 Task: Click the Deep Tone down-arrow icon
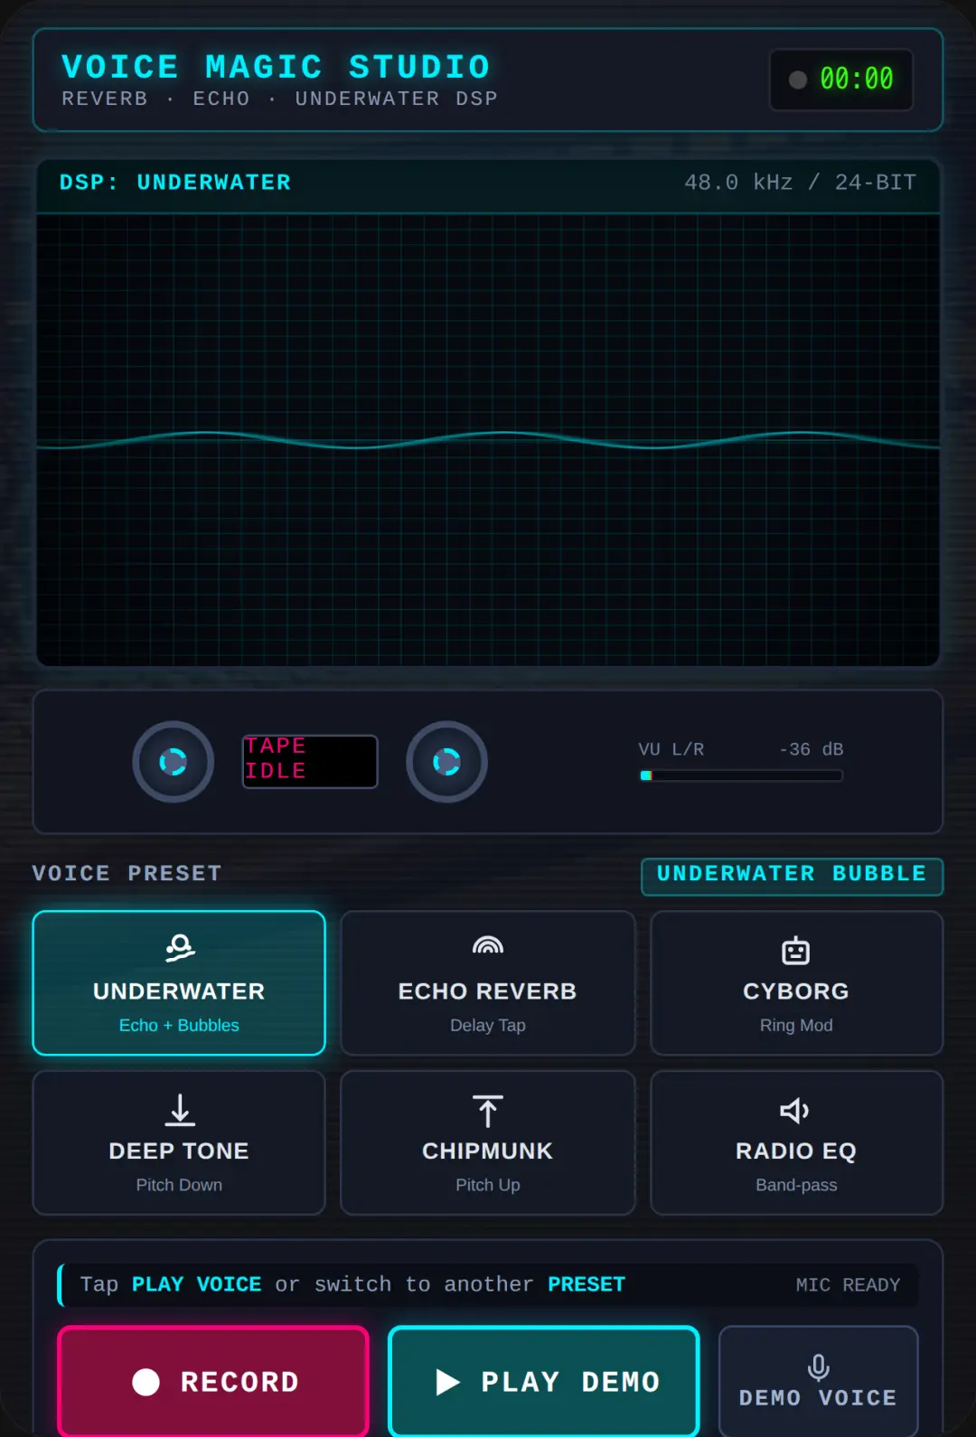180,1110
